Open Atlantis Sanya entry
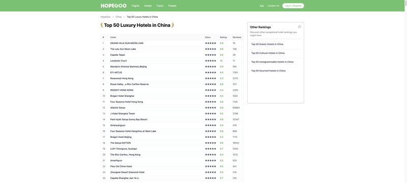407x183 pixels. [x=118, y=108]
